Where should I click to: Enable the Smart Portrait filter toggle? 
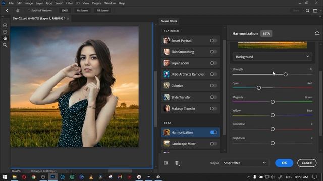point(213,40)
